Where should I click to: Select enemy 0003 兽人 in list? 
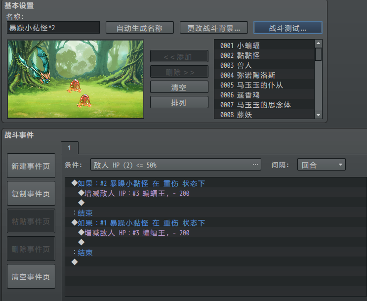pos(264,65)
